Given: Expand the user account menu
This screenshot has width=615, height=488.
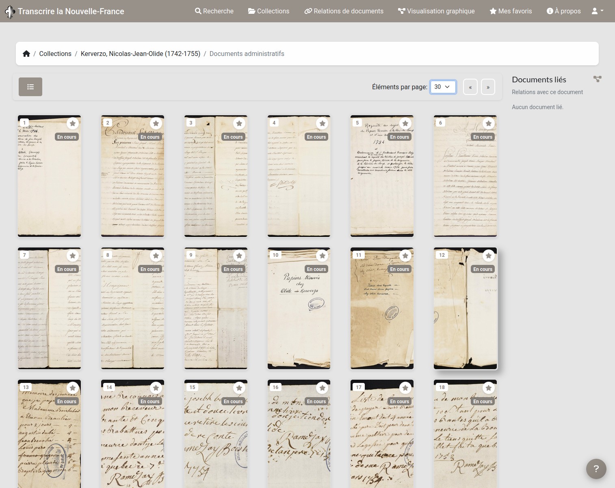Looking at the screenshot, I should click(597, 11).
